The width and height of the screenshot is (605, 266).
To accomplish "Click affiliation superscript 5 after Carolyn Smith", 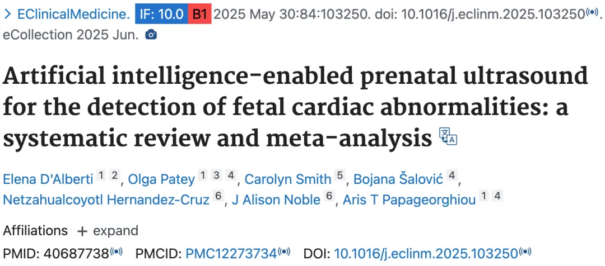I will [x=339, y=176].
